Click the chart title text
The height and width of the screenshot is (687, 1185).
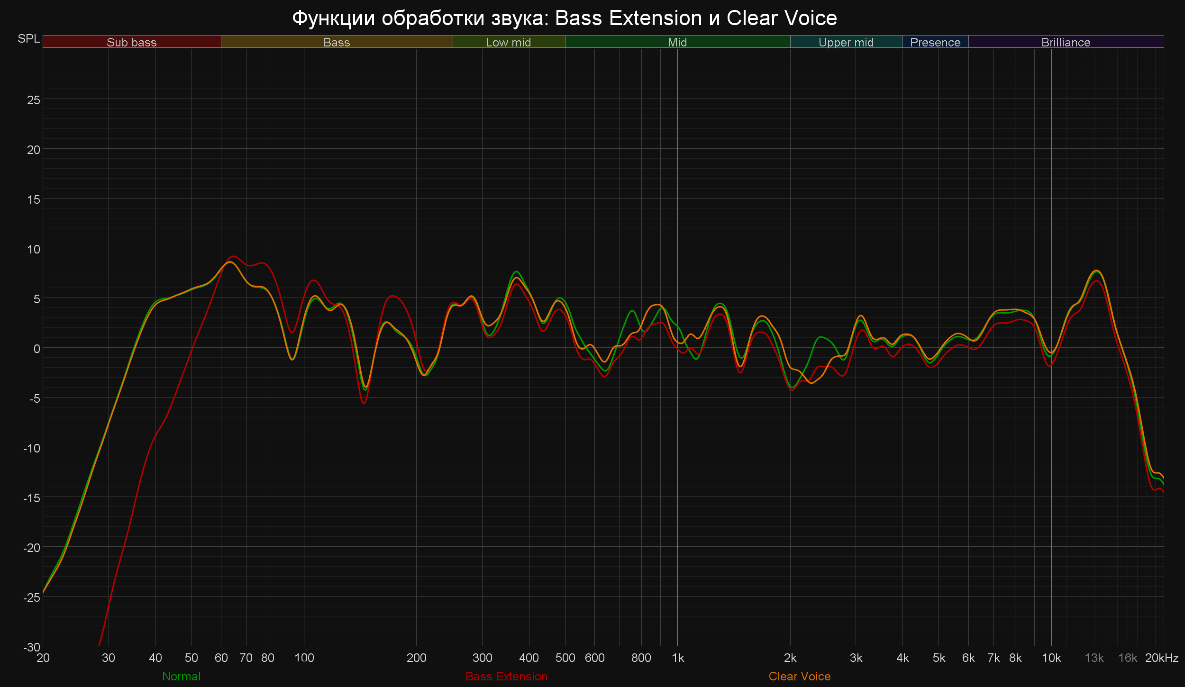[x=564, y=18]
